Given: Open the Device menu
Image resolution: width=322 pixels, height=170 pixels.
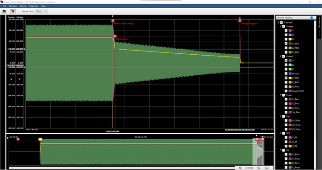Looking at the screenshot, I should [x=23, y=6].
